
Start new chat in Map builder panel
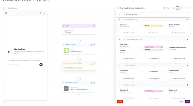(40, 13)
